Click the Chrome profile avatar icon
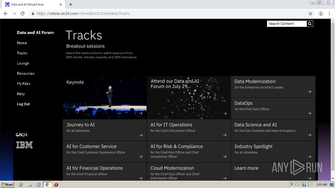 [x=321, y=14]
